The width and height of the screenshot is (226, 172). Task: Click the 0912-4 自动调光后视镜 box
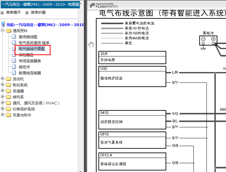(132, 162)
